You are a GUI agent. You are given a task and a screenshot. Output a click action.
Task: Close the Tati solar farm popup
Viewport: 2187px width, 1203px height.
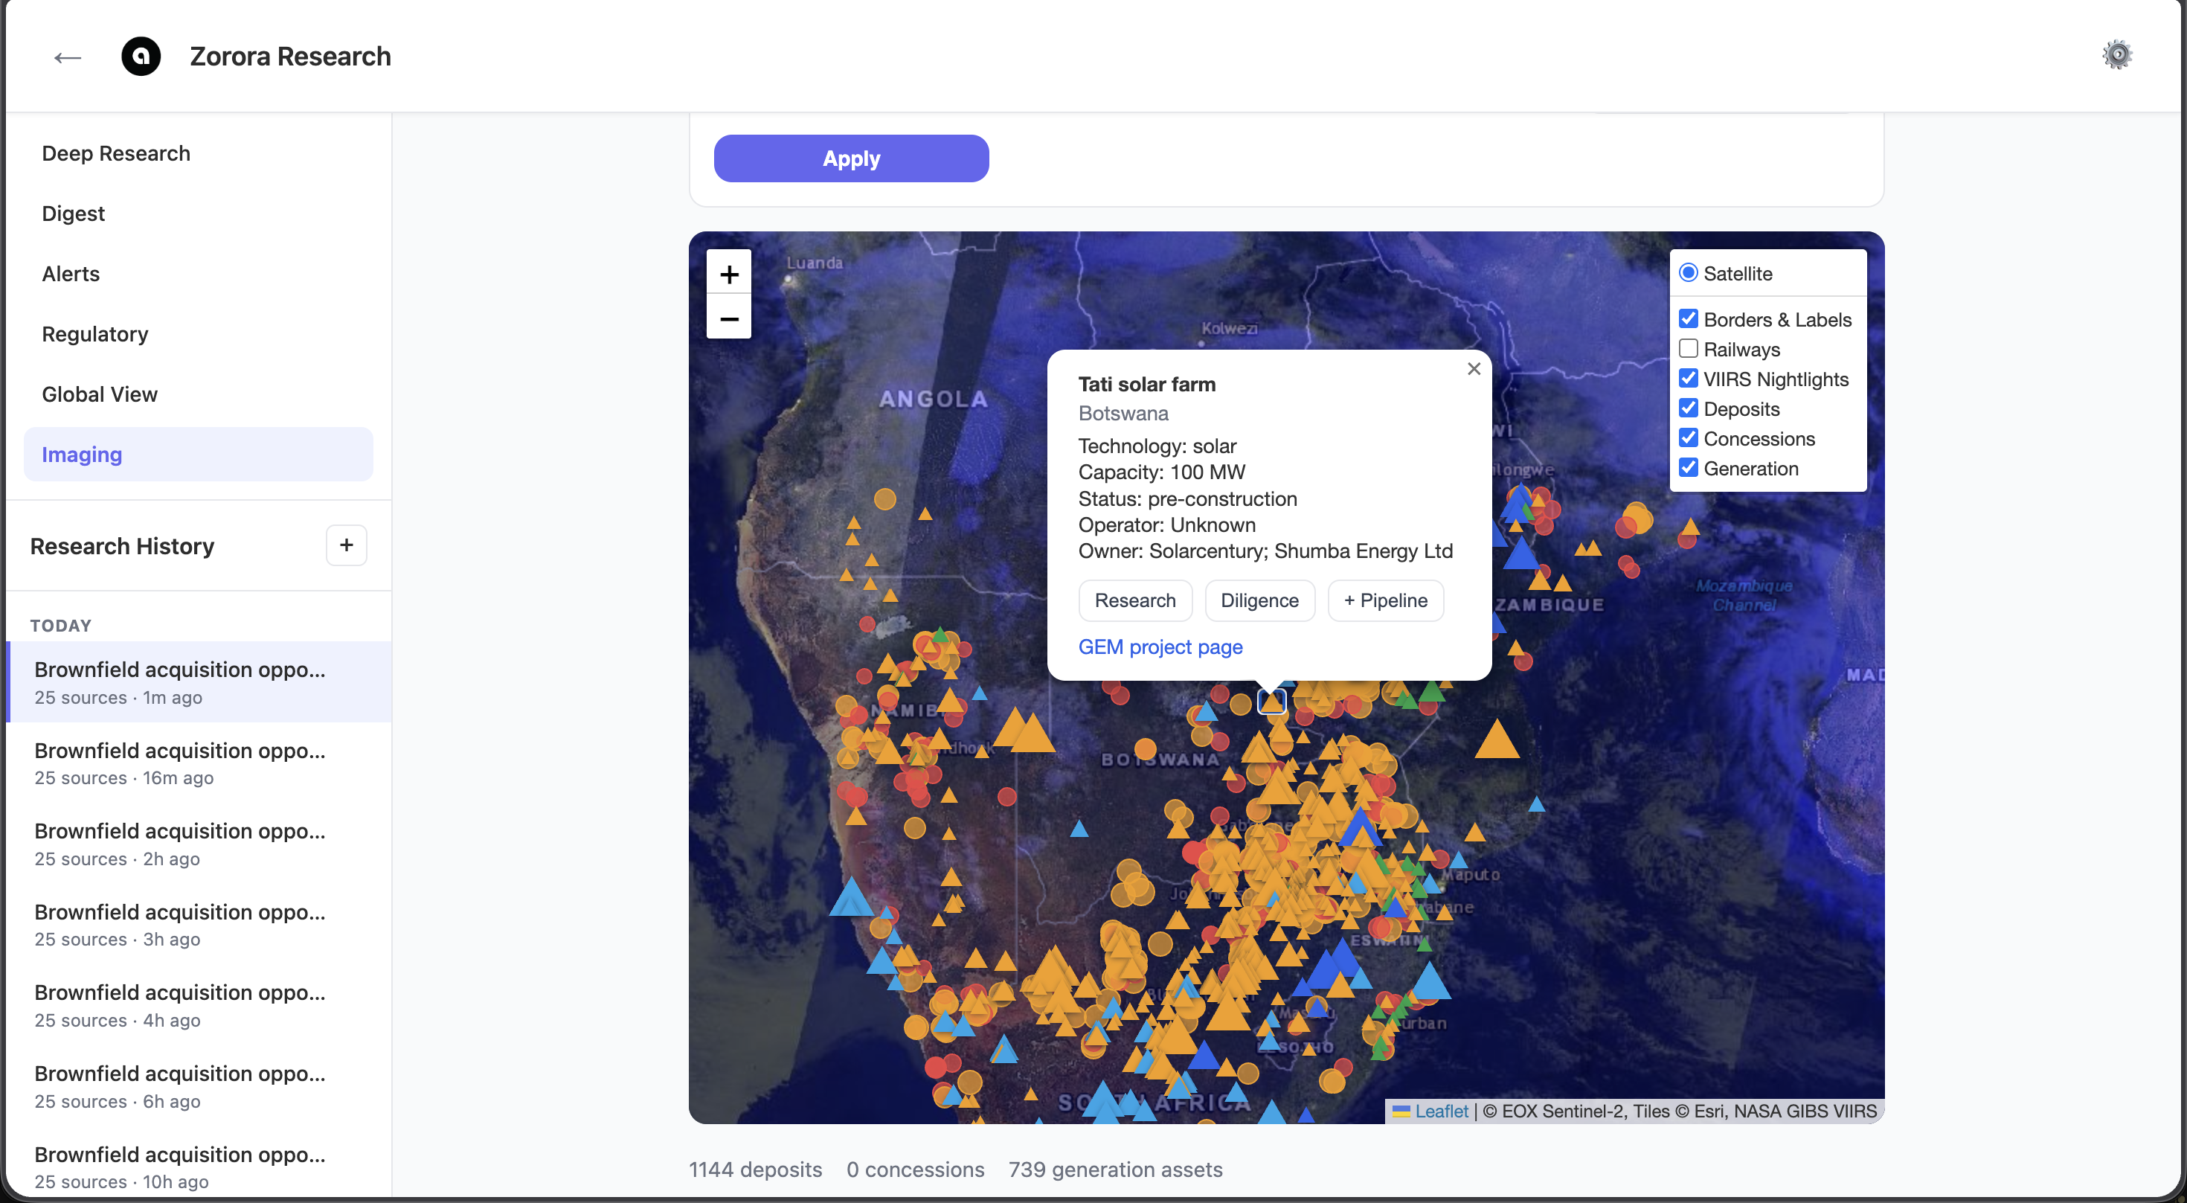pos(1473,368)
